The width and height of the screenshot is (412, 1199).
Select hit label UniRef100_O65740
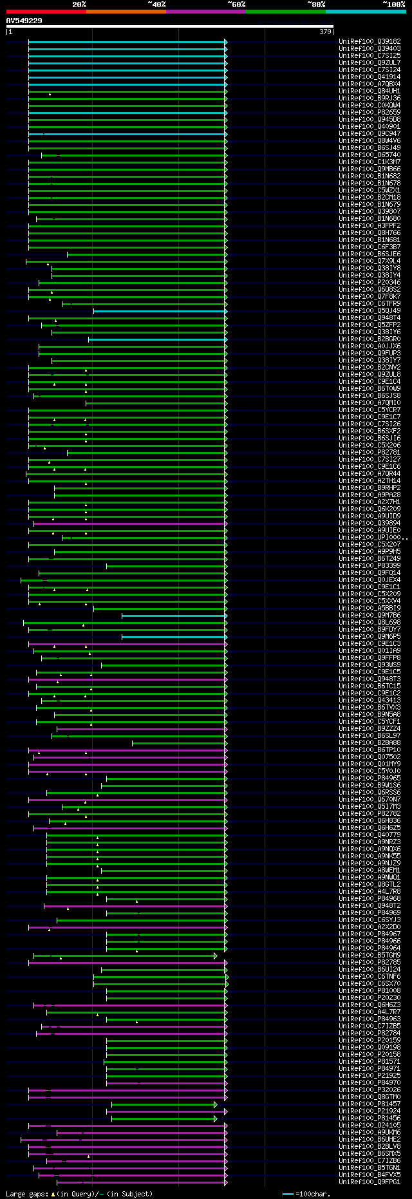coord(370,155)
